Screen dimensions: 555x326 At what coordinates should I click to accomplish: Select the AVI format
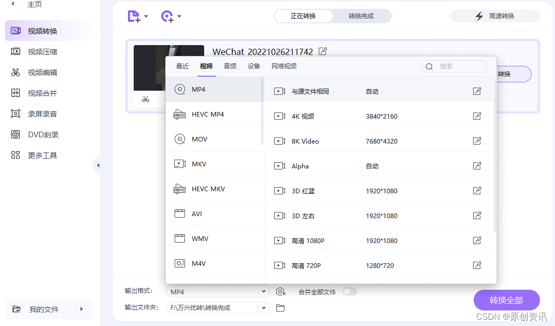215,214
